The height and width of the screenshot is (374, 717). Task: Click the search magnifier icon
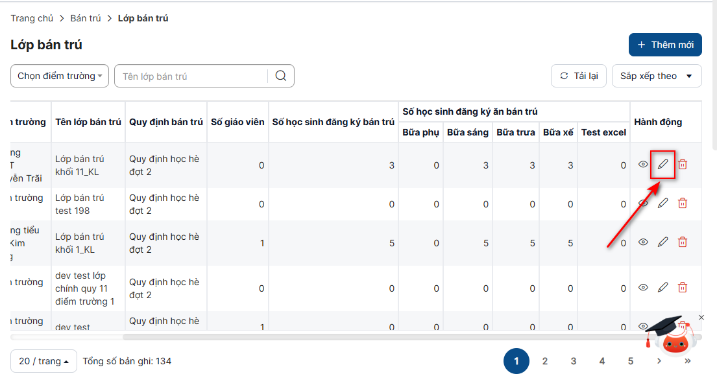[x=281, y=76]
